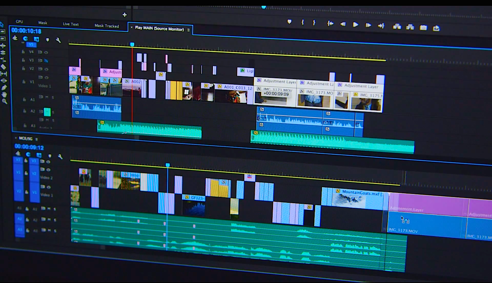This screenshot has width=492, height=283.
Task: Click the plus button editor above tabs
Action: [124, 15]
